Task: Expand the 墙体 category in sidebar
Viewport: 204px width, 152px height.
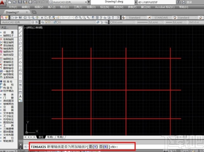Action: click(x=9, y=95)
